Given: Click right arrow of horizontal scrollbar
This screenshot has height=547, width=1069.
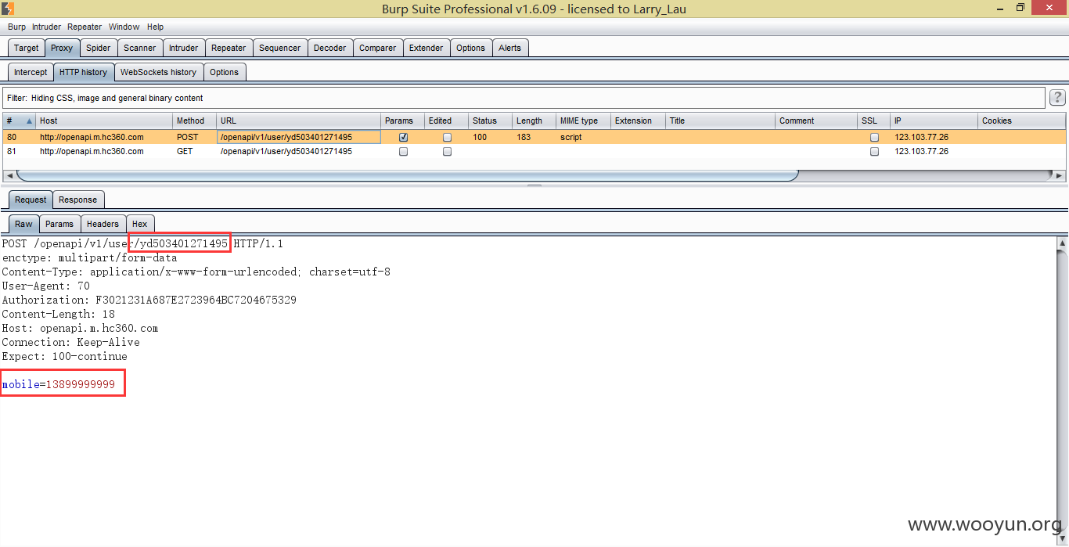Looking at the screenshot, I should [x=1060, y=175].
